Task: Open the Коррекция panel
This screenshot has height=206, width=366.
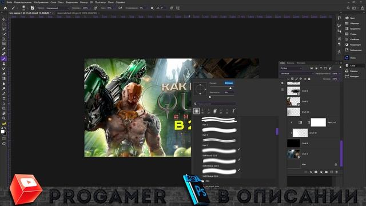Action: click(x=353, y=45)
